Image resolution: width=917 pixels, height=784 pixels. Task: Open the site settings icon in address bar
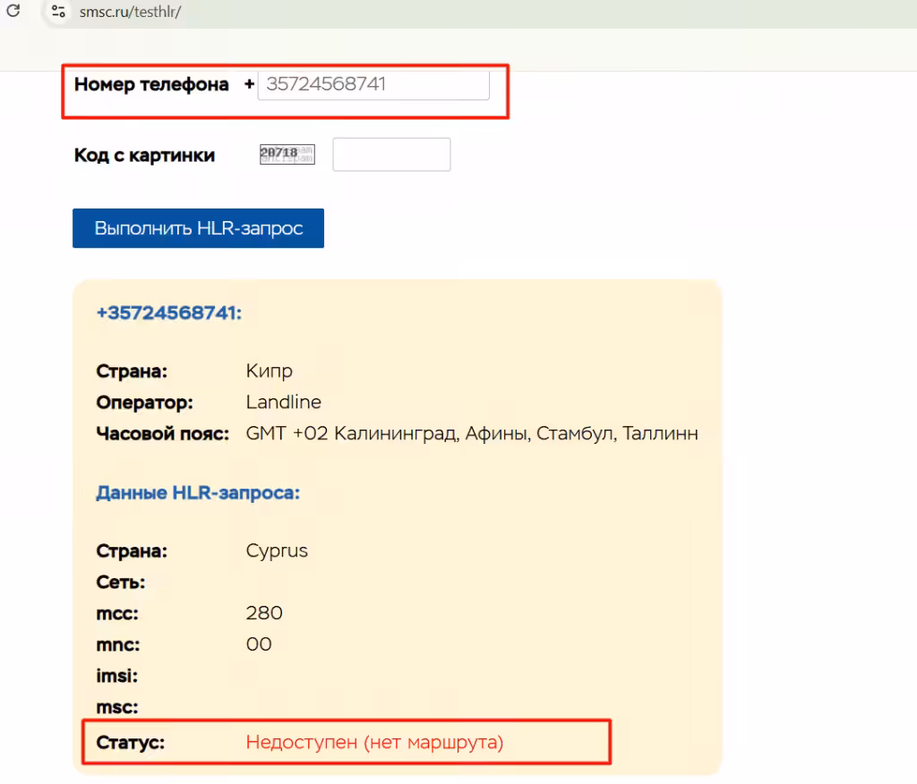58,11
